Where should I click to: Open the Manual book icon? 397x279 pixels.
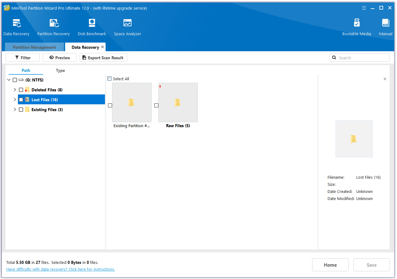[386, 23]
